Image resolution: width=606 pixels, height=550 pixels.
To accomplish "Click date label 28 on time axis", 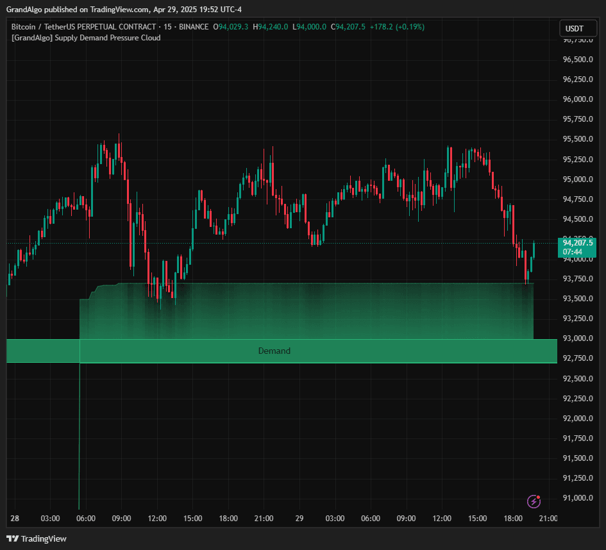I will click(x=15, y=519).
